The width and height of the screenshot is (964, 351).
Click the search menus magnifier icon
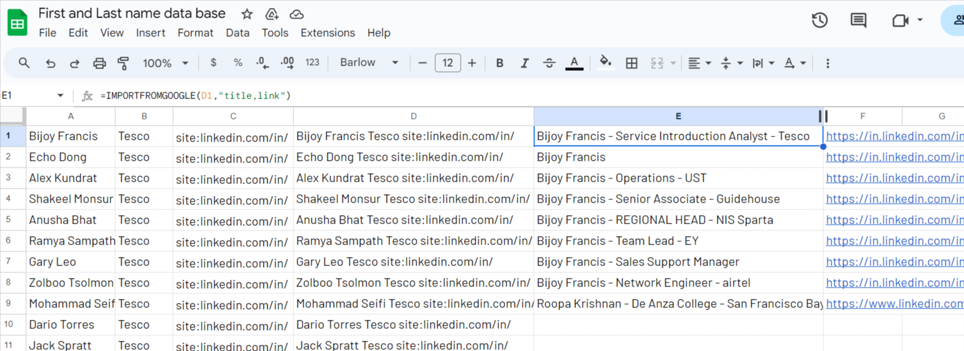[x=24, y=63]
